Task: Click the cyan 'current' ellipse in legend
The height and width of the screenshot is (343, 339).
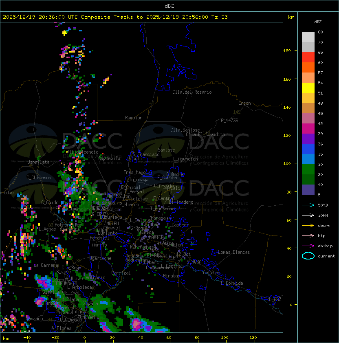Action: (308, 256)
